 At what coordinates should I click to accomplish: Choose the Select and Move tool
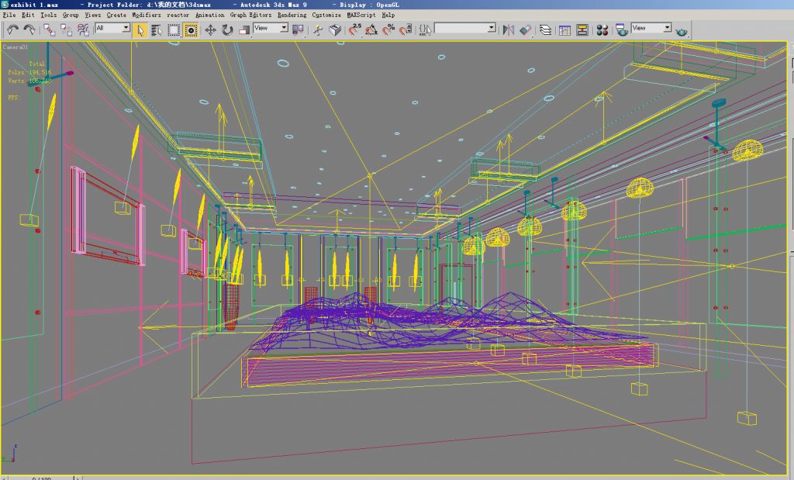pos(210,29)
